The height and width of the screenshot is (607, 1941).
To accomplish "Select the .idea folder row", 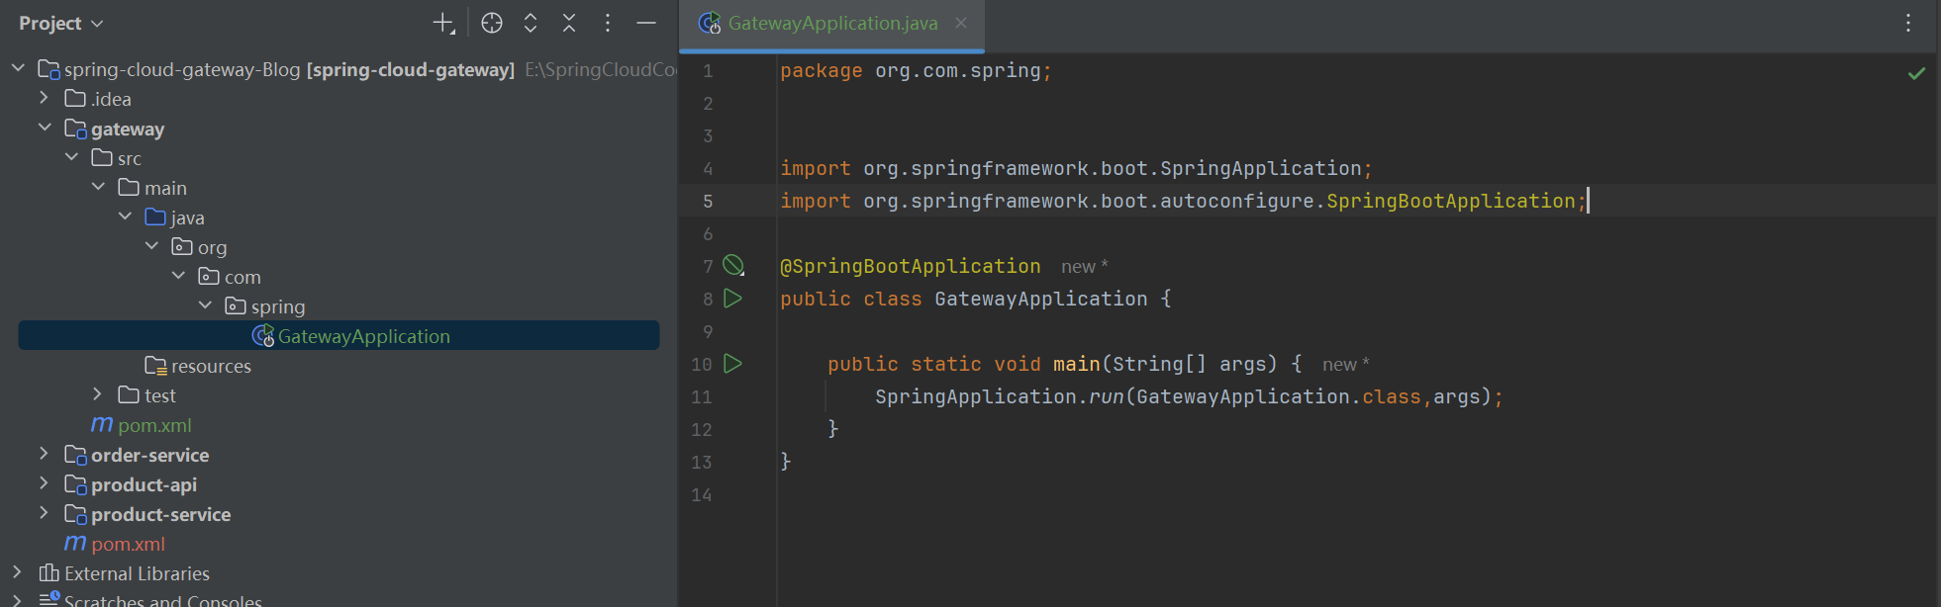I will pyautogui.click(x=339, y=99).
